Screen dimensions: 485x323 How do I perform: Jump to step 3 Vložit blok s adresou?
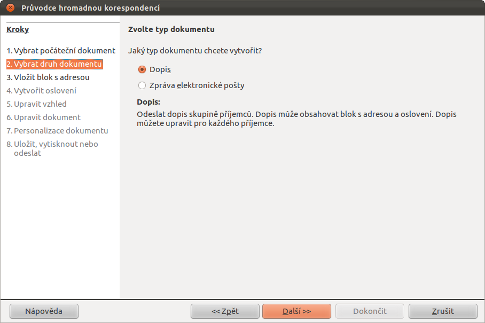[48, 77]
